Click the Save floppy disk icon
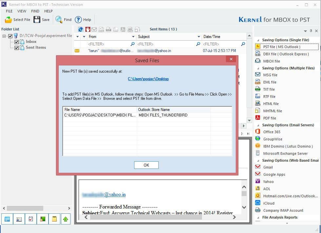Viewport: 321px width, 233px height. (x=37, y=20)
